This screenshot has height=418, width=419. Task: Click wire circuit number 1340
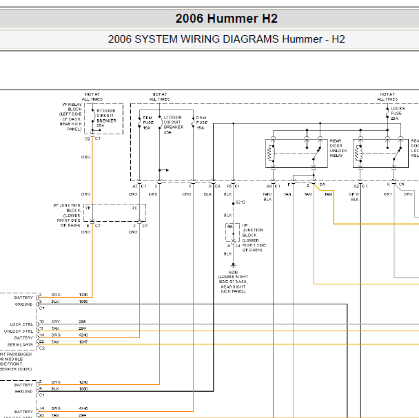(x=83, y=295)
